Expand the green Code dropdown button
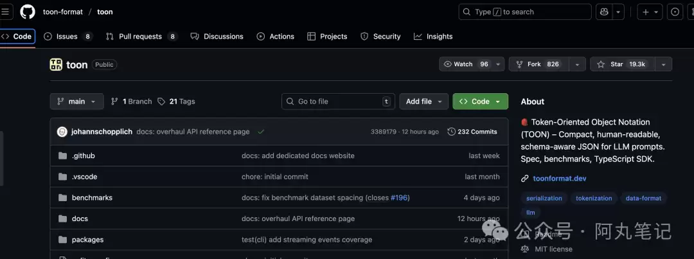Viewport: 694px width, 259px height. pos(480,102)
